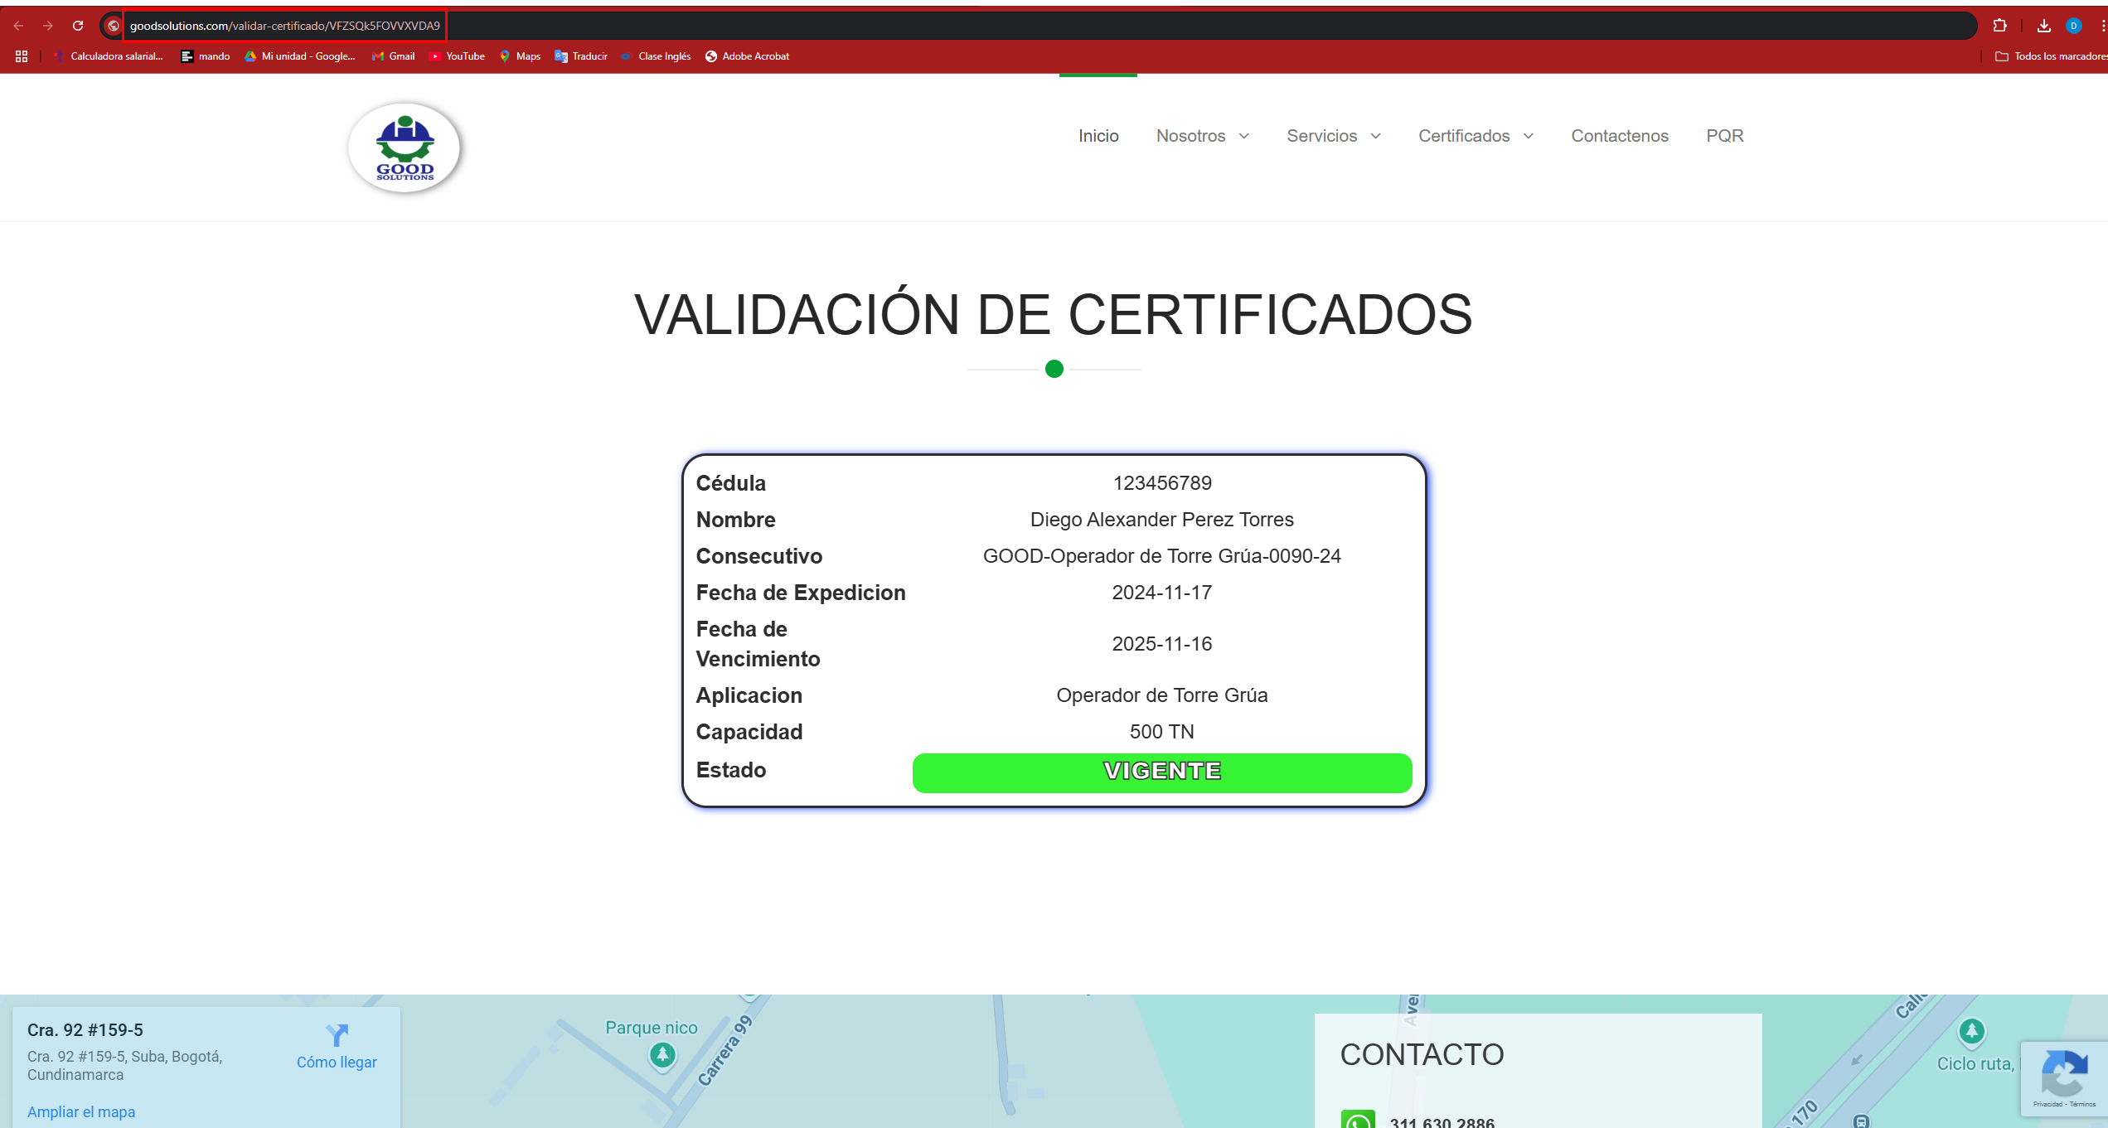Click the browser profile avatar
Image resolution: width=2108 pixels, height=1128 pixels.
pos(2073,26)
